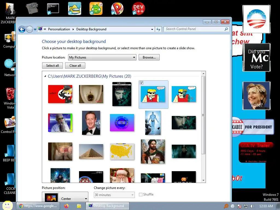This screenshot has width=280, height=210.
Task: Open the crumpled papers desktop icon
Action: (x=32, y=8)
